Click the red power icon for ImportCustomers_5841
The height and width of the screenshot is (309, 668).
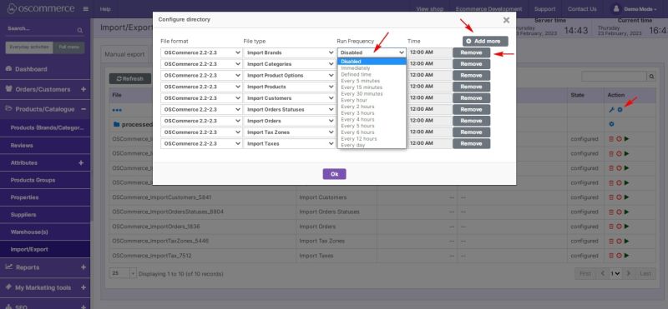point(619,197)
